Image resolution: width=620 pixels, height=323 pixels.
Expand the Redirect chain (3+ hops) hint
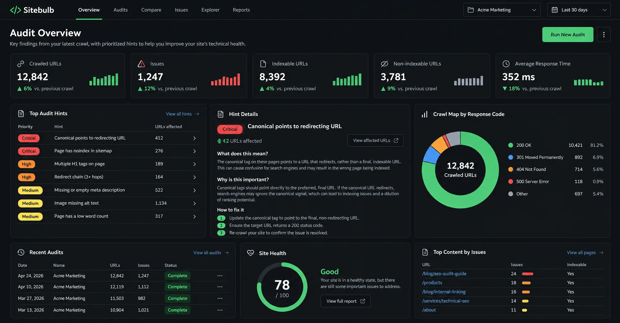195,177
